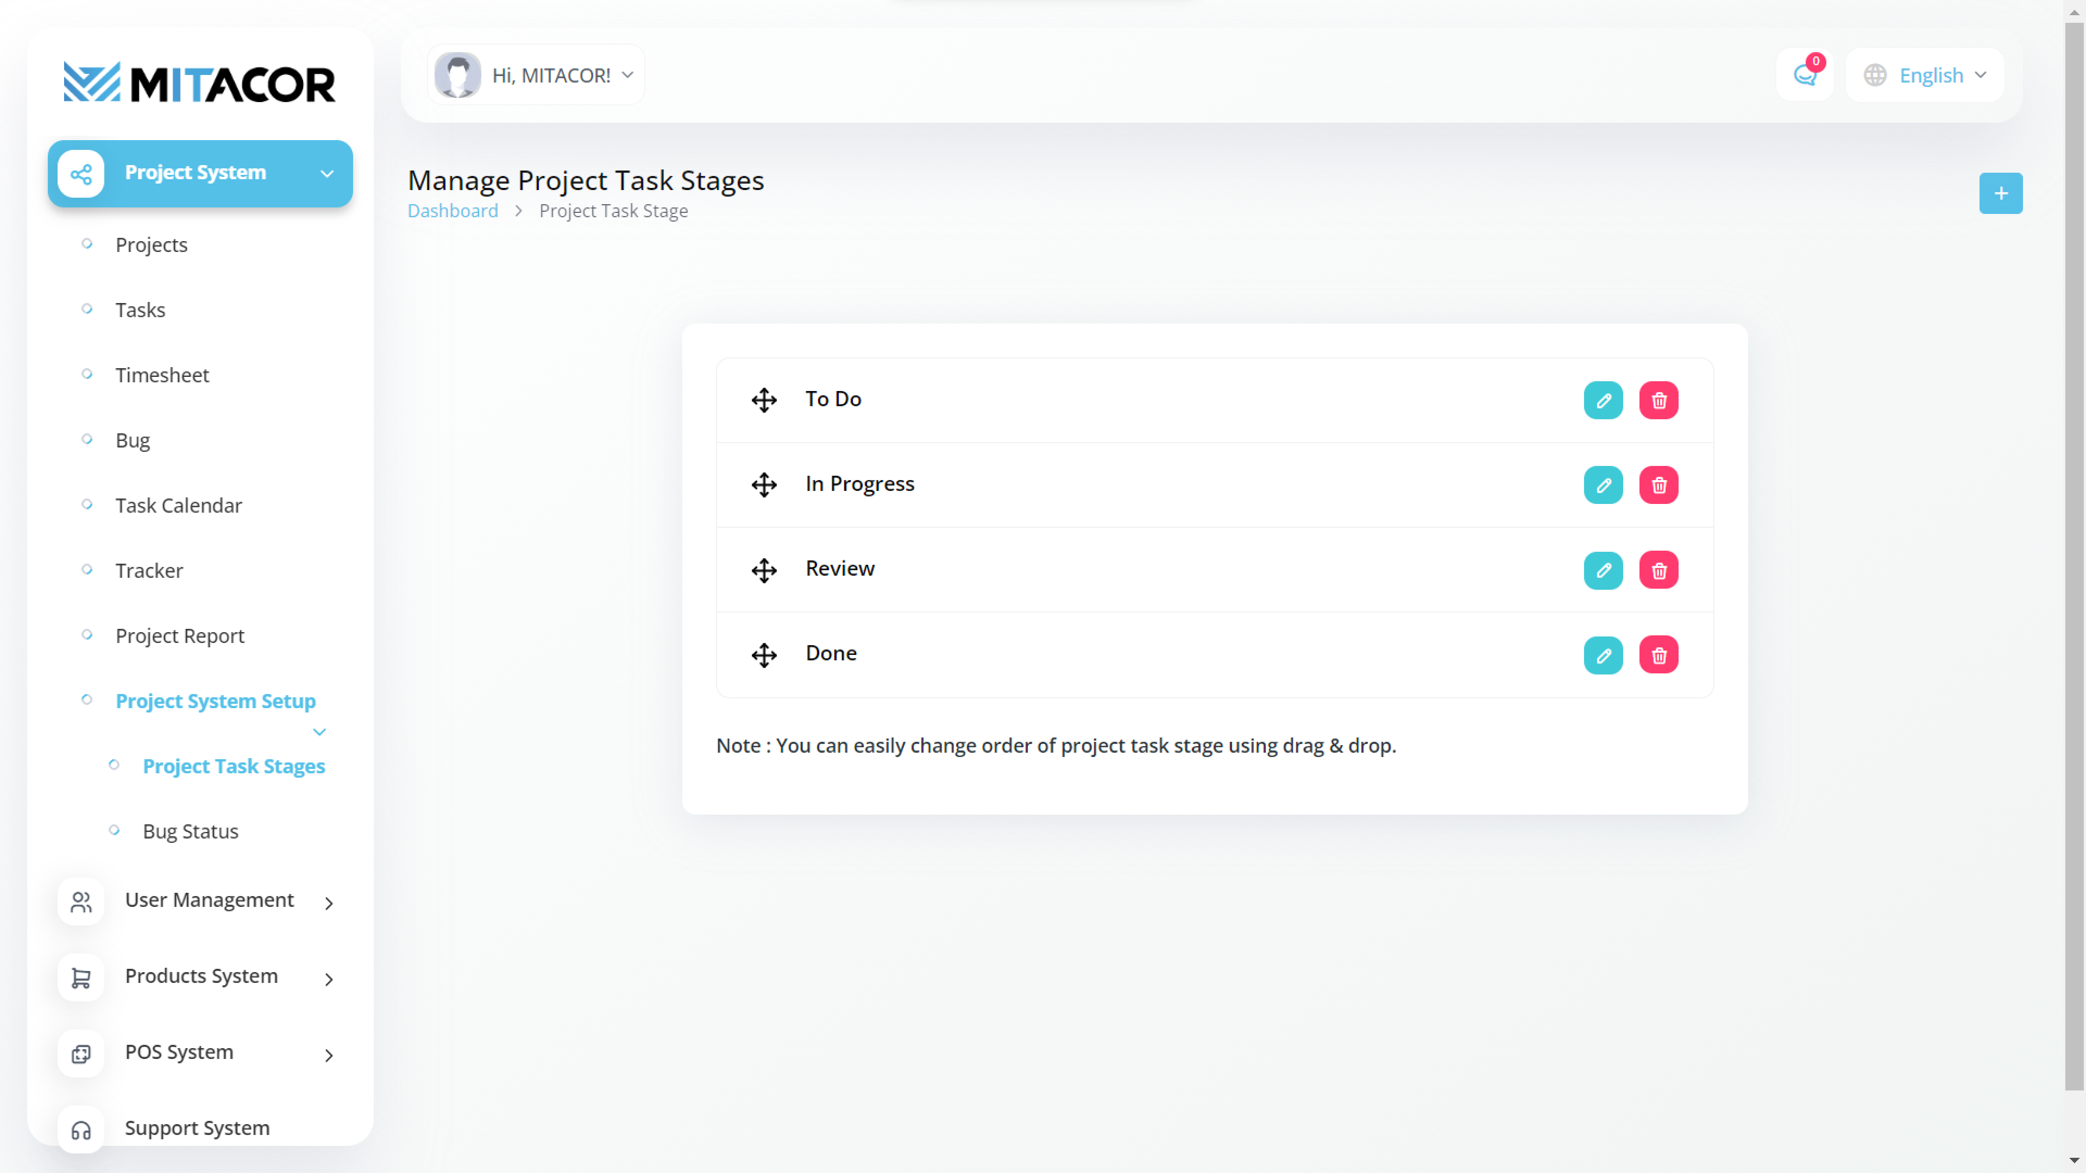Click the Review stage edit pencil
This screenshot has height=1173, width=2086.
pos(1603,570)
